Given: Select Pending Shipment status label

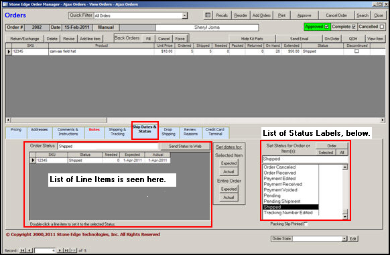Looking at the screenshot, I should pos(282,201).
